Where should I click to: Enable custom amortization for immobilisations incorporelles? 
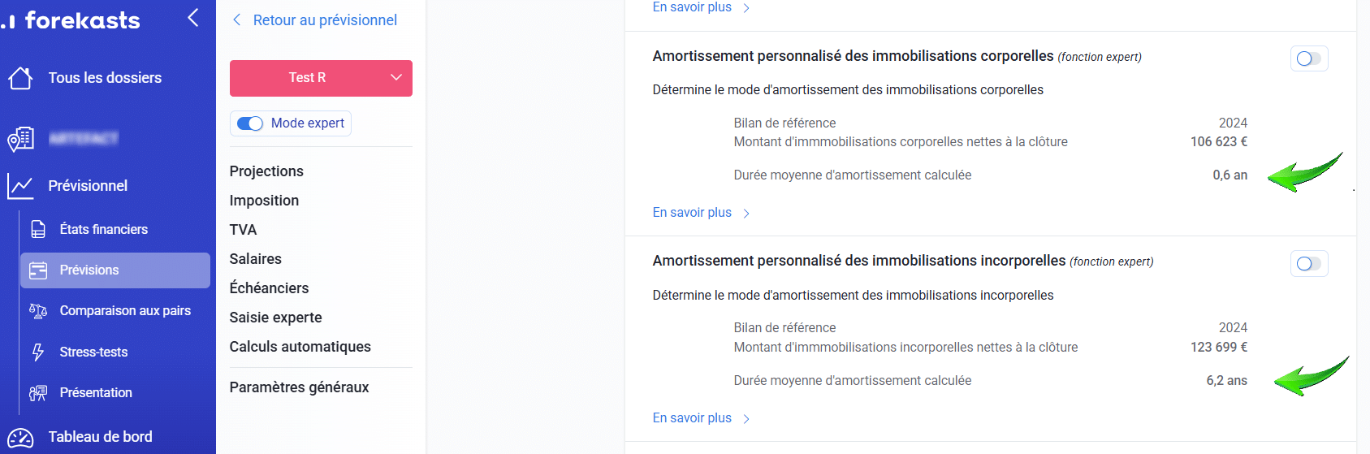[x=1308, y=264]
